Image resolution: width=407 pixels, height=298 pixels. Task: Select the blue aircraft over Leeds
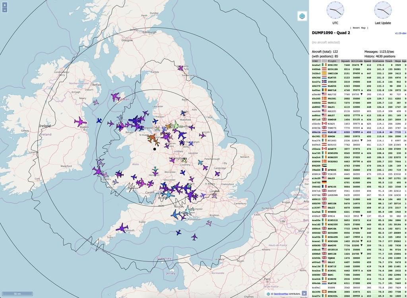184,113
